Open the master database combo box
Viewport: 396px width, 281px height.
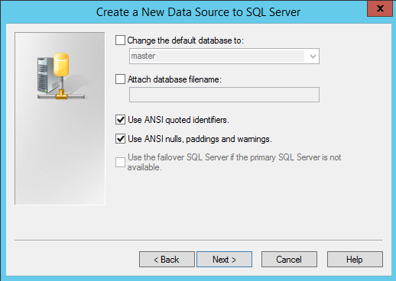click(224, 56)
